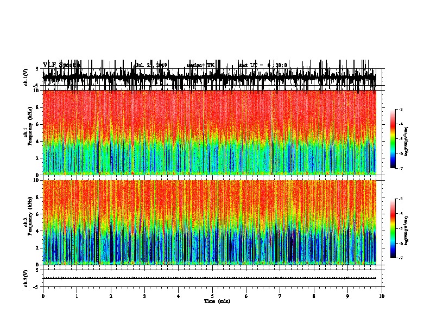The image size is (430, 332).
Task: Click the '10' kHz tick on ch.2 spectrogram
Action: [x=37, y=180]
